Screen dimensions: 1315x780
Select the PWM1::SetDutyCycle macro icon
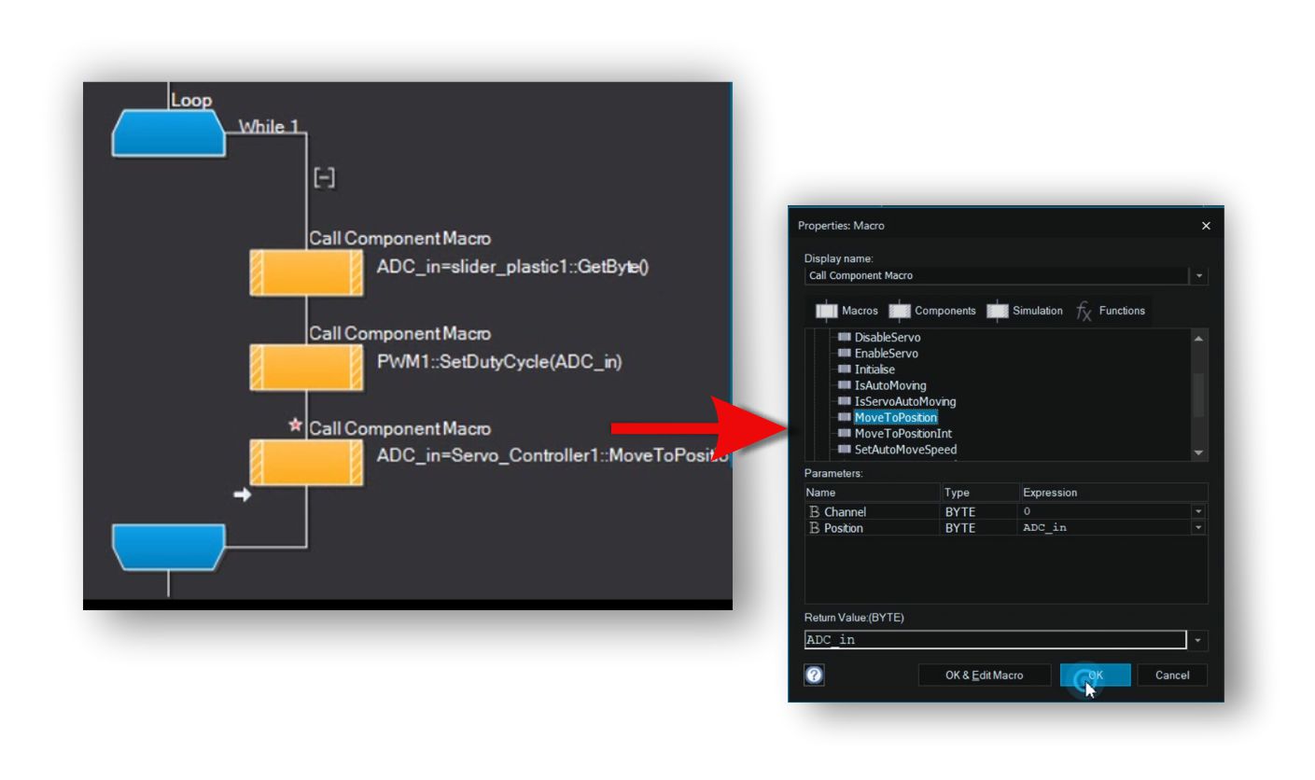pos(306,367)
